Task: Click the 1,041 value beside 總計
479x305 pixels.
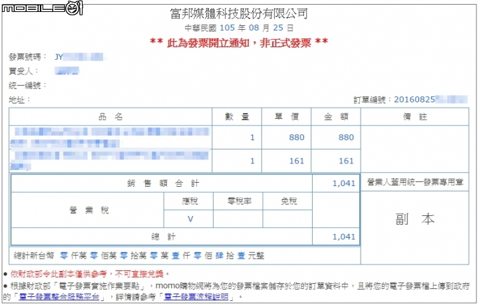Action: click(344, 237)
